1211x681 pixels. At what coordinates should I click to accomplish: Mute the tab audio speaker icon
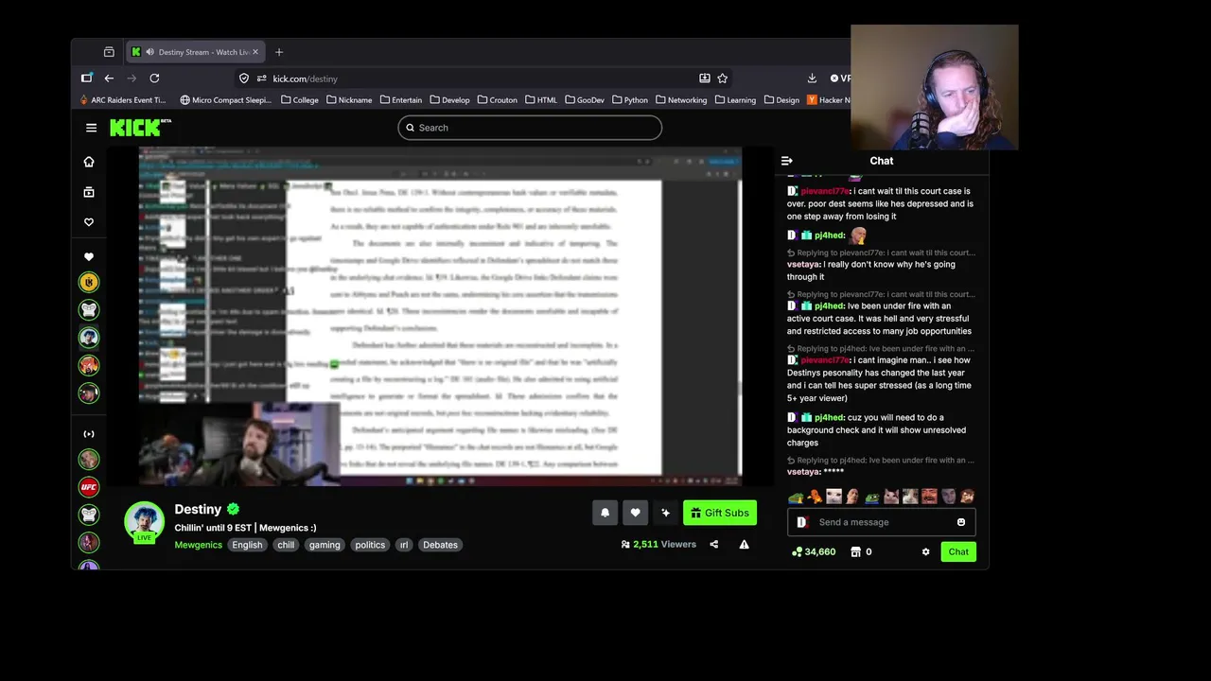click(x=149, y=52)
